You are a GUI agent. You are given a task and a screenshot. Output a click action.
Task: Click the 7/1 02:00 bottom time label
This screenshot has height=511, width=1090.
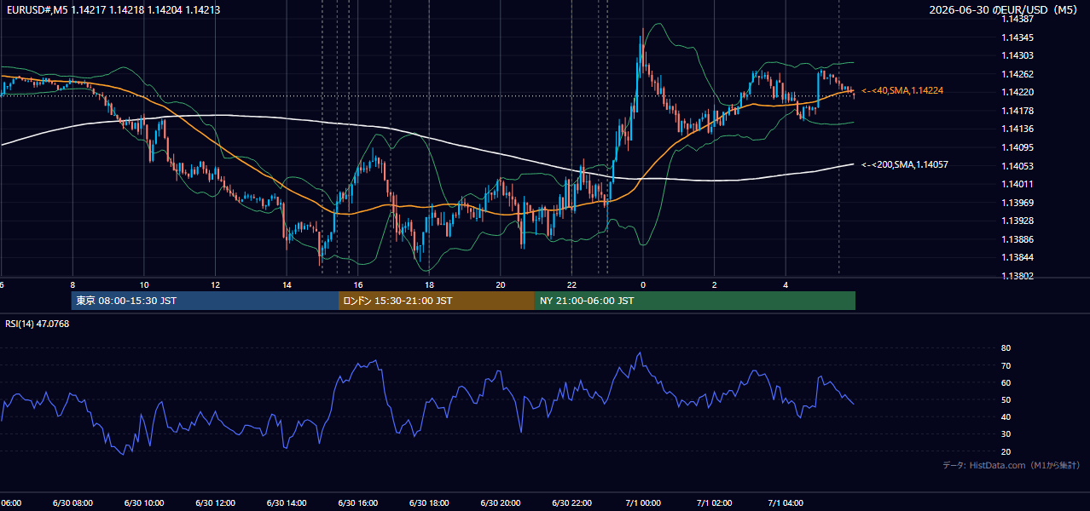[714, 503]
